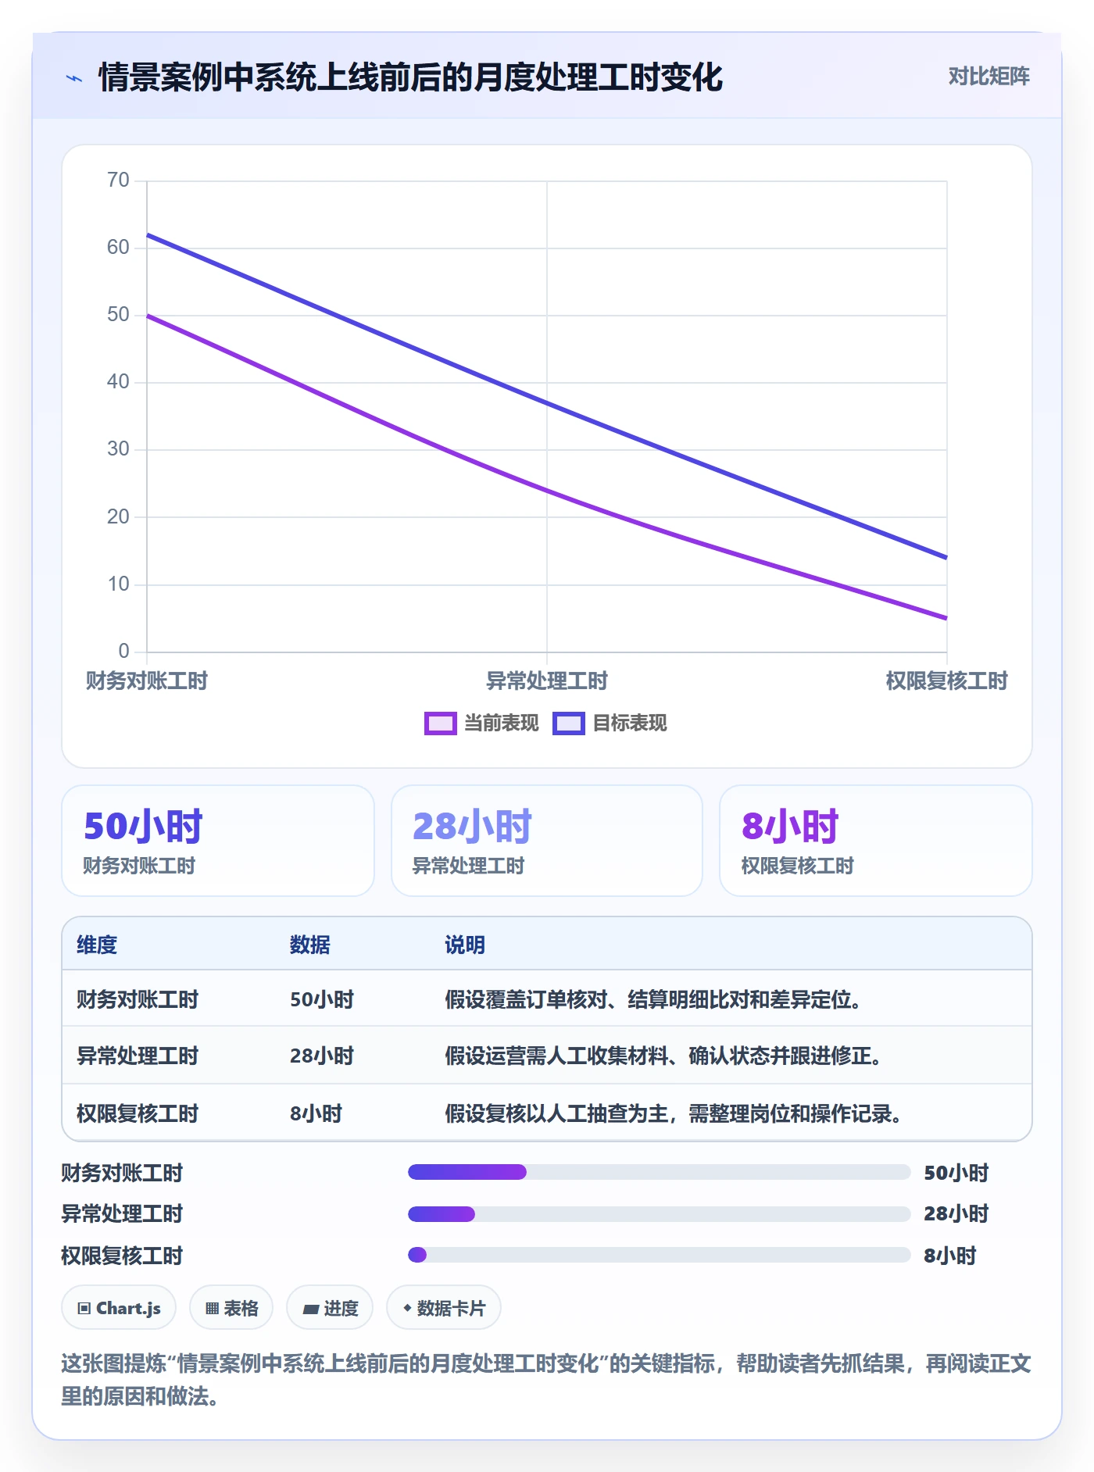Click the lightning bolt icon beside the title
The height and width of the screenshot is (1472, 1094).
[74, 78]
